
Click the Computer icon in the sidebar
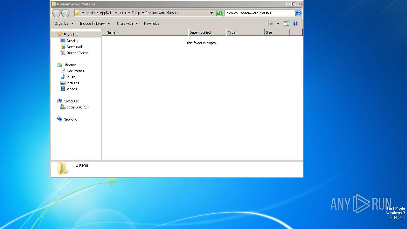coord(59,101)
